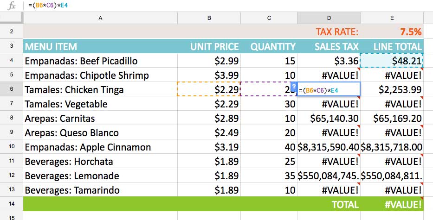Select the row 6 header
433x220 pixels.
point(11,89)
